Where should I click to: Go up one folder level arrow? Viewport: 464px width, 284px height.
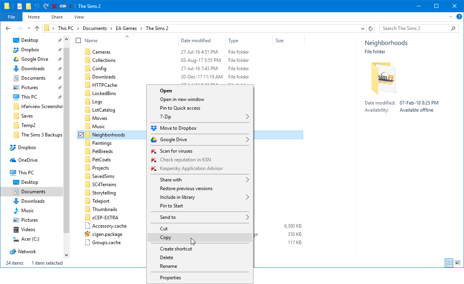(37, 28)
